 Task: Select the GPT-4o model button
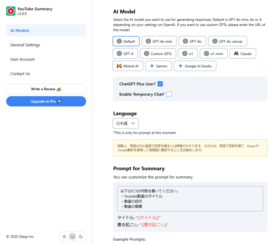pos(192,41)
